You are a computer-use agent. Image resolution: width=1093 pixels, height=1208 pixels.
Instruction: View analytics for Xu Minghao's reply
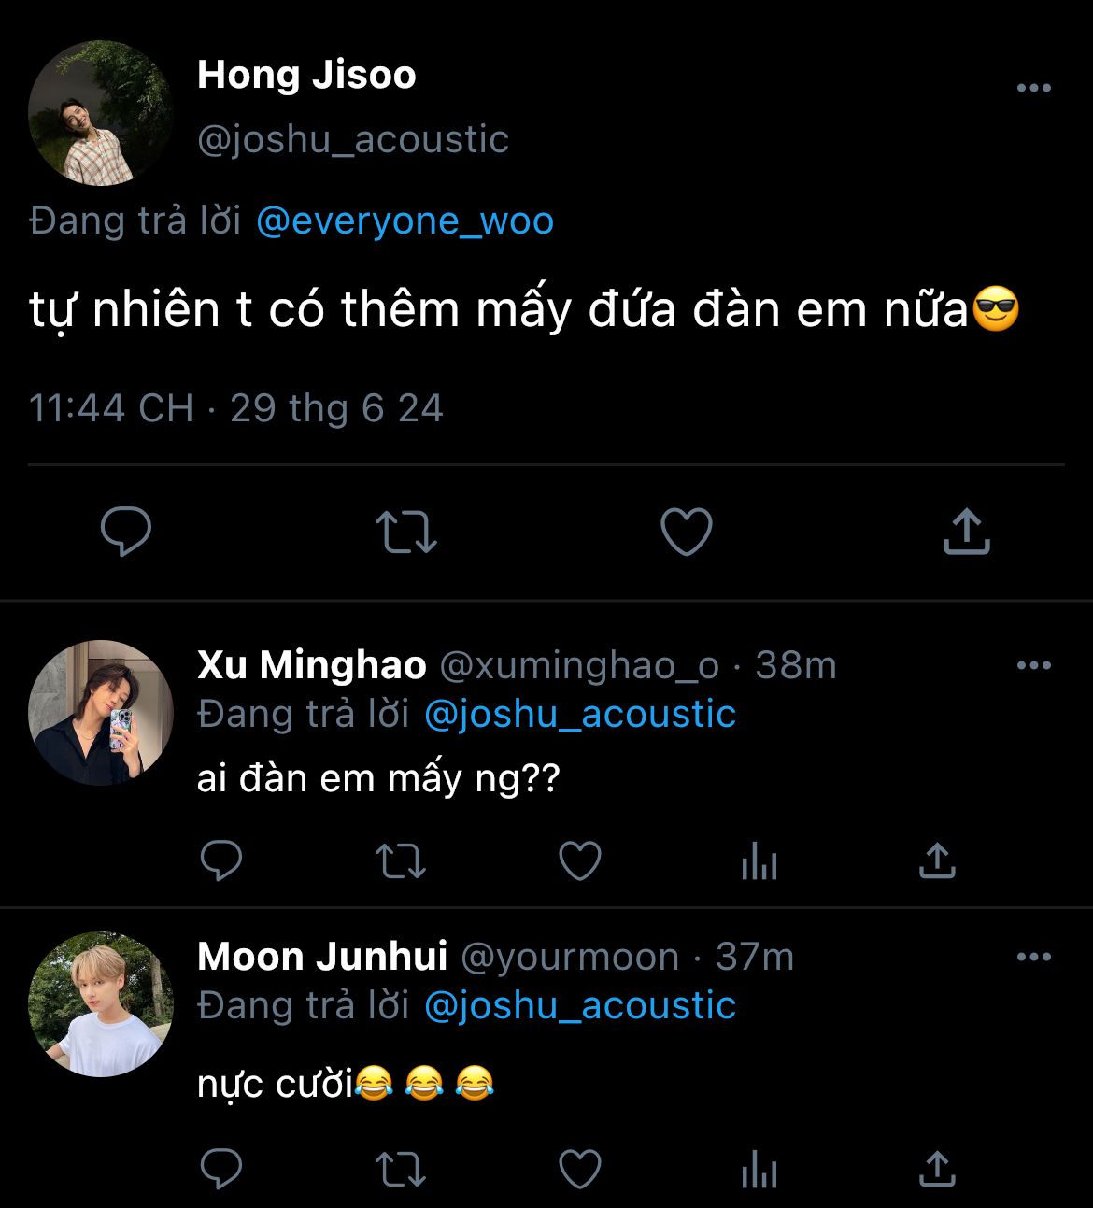(759, 860)
